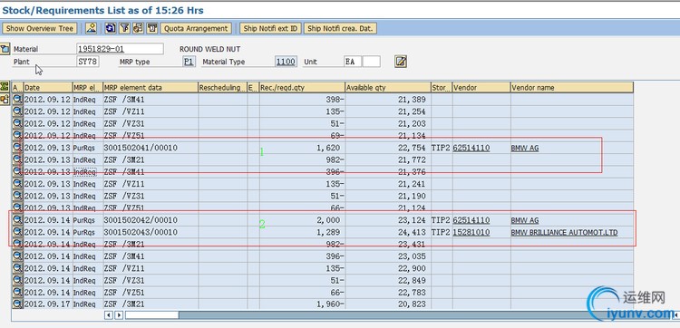Click the Material Type value 1100
Screen dimensions: 680x328
(x=286, y=62)
